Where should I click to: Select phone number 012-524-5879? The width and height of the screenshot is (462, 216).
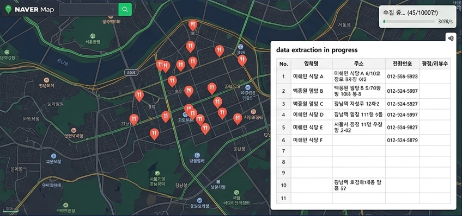coord(402,140)
